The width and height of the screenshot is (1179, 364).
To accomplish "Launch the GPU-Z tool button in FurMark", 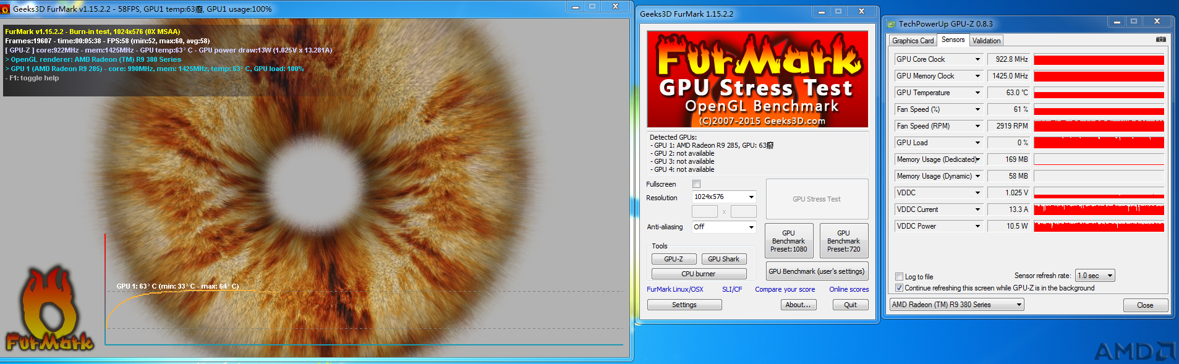I will [674, 259].
